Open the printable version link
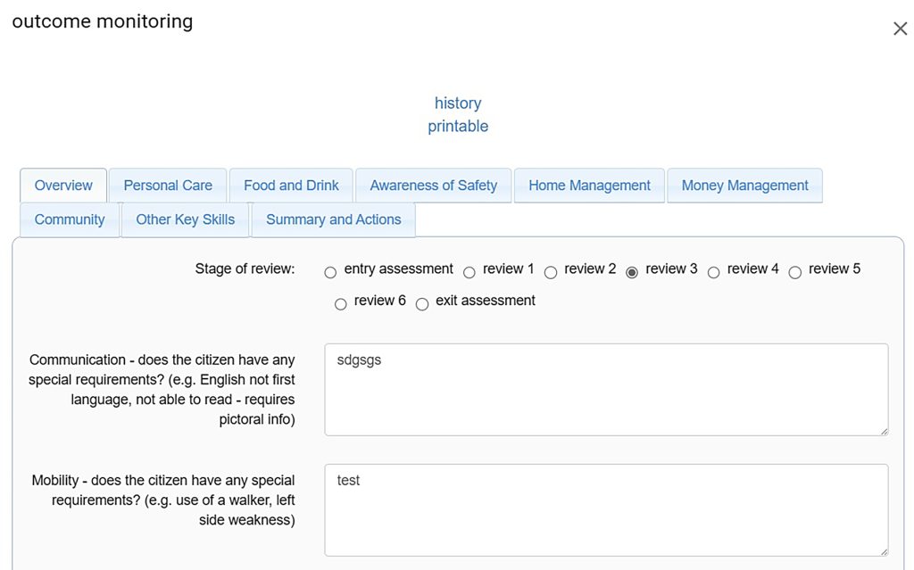This screenshot has width=914, height=570. pyautogui.click(x=458, y=127)
